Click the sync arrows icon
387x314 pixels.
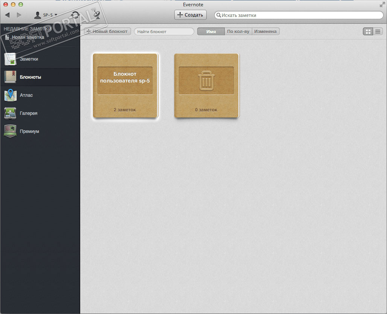click(x=75, y=15)
